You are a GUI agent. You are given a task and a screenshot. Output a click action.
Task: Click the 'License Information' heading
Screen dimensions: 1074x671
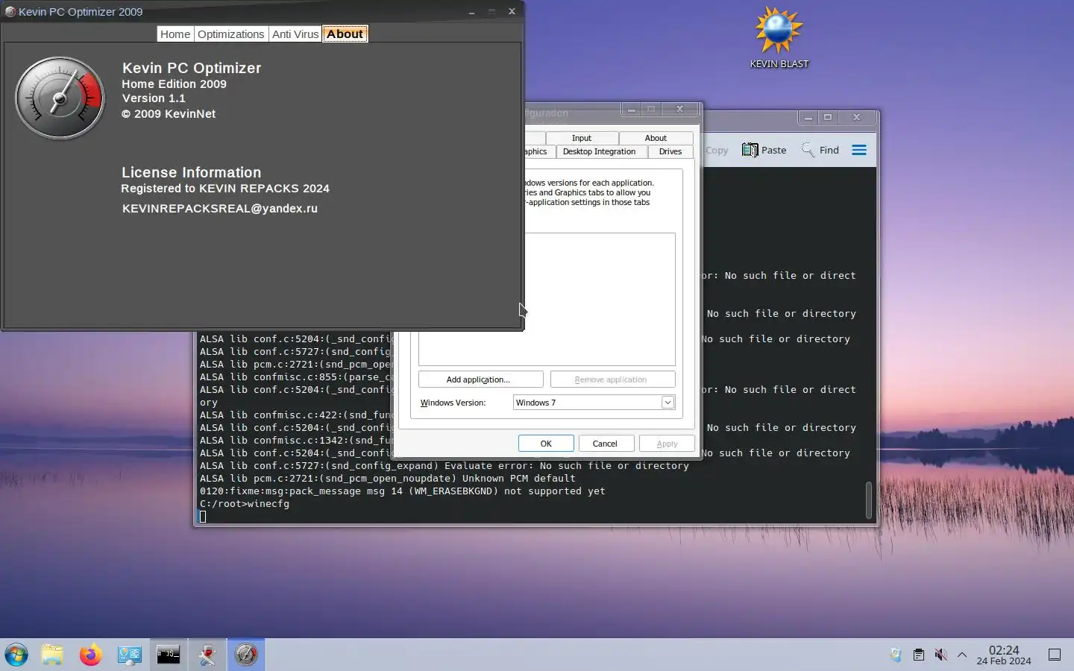(x=192, y=172)
